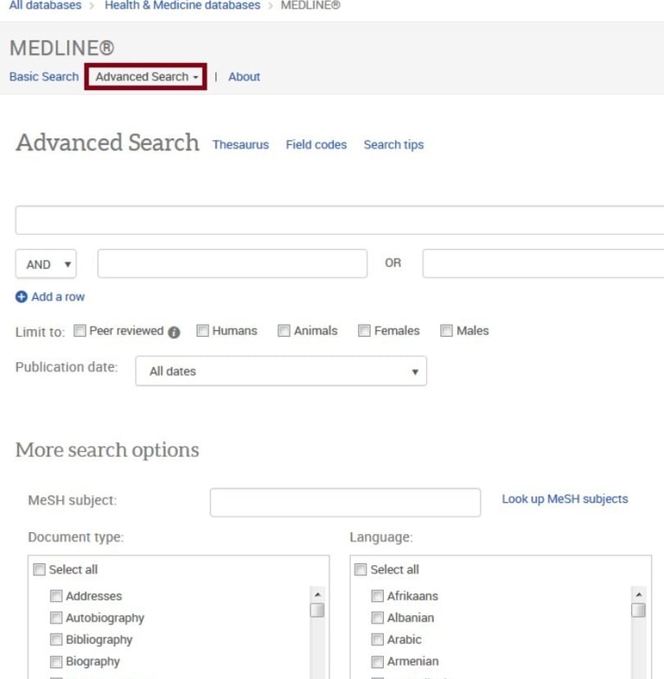Image resolution: width=664 pixels, height=679 pixels.
Task: Open the Peer reviewed info icon
Action: pos(174,332)
